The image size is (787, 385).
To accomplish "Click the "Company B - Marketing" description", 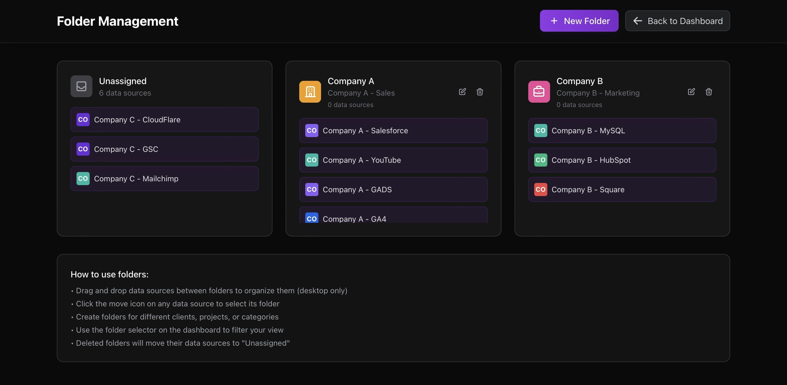I will pyautogui.click(x=598, y=93).
